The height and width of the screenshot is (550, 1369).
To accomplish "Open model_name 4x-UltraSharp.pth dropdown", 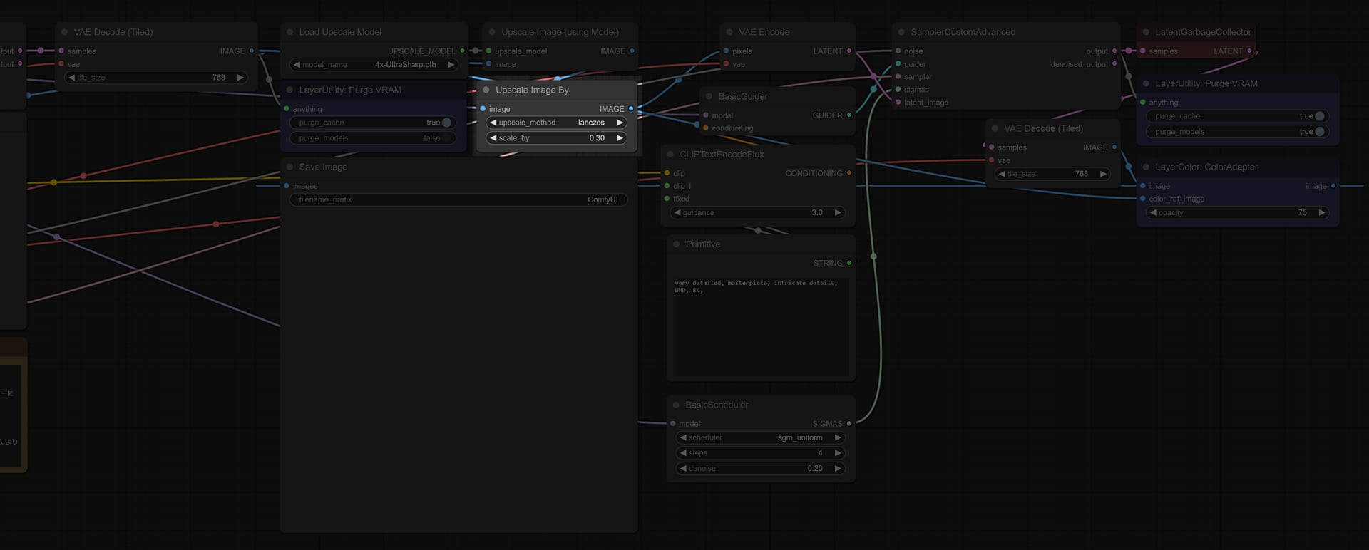I will click(x=374, y=64).
